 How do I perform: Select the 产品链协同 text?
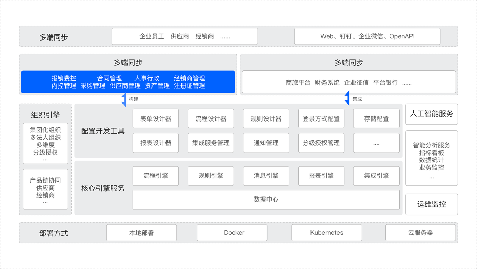[45, 180]
